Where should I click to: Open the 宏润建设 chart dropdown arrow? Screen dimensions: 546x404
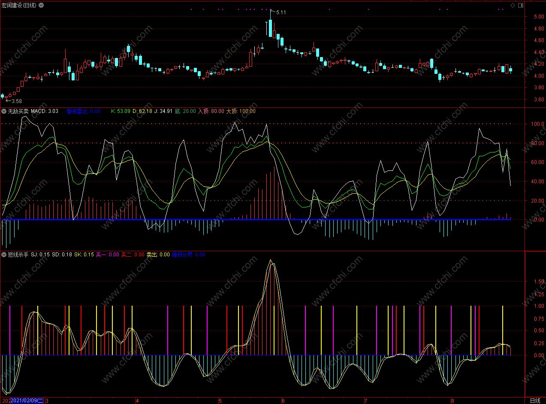point(41,5)
